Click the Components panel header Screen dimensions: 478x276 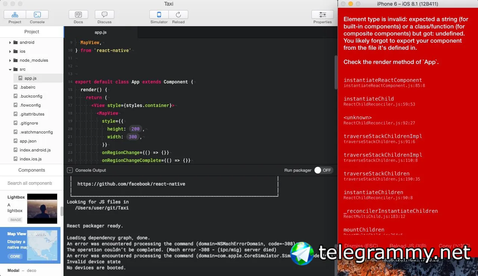coord(32,170)
